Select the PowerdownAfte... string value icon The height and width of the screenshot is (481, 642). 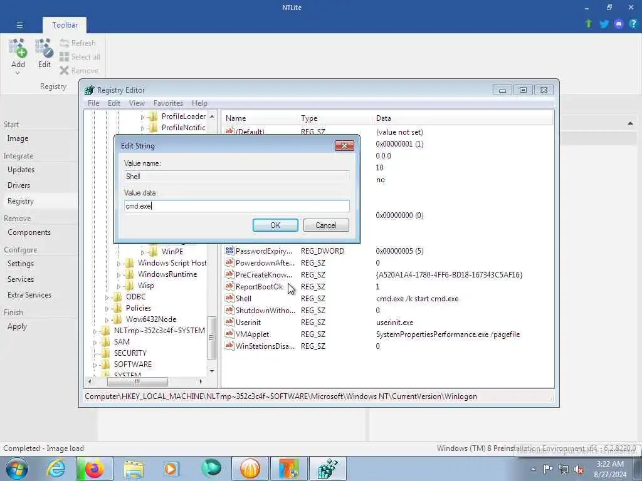(229, 262)
